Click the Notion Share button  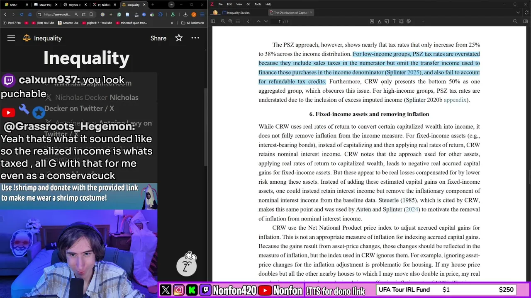click(158, 38)
